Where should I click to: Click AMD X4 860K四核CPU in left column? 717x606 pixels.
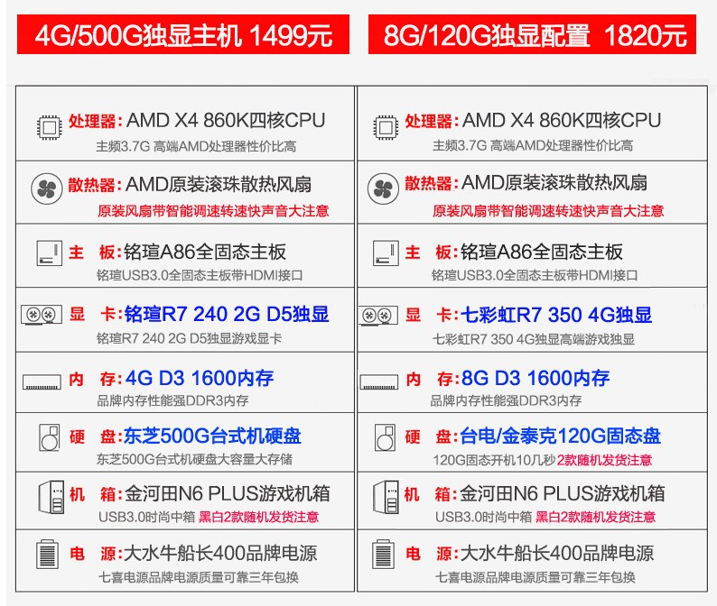[226, 121]
